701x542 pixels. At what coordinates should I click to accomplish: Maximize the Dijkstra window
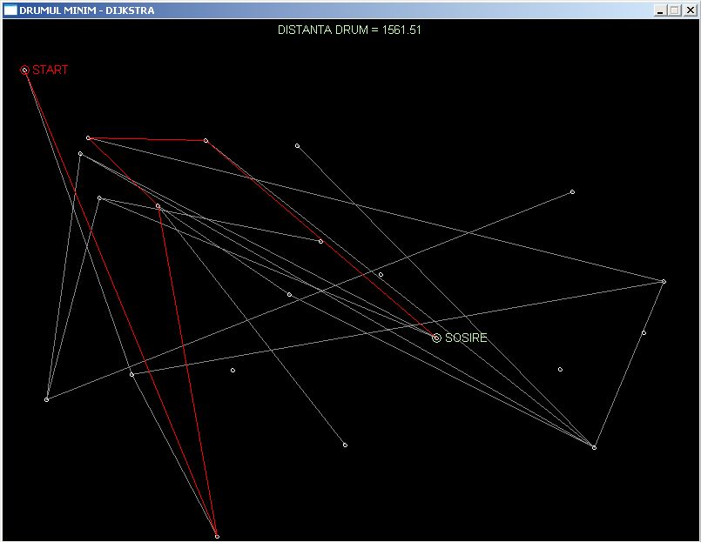675,10
